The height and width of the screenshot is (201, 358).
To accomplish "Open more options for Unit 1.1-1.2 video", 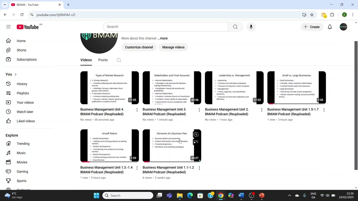I will pos(199,168).
